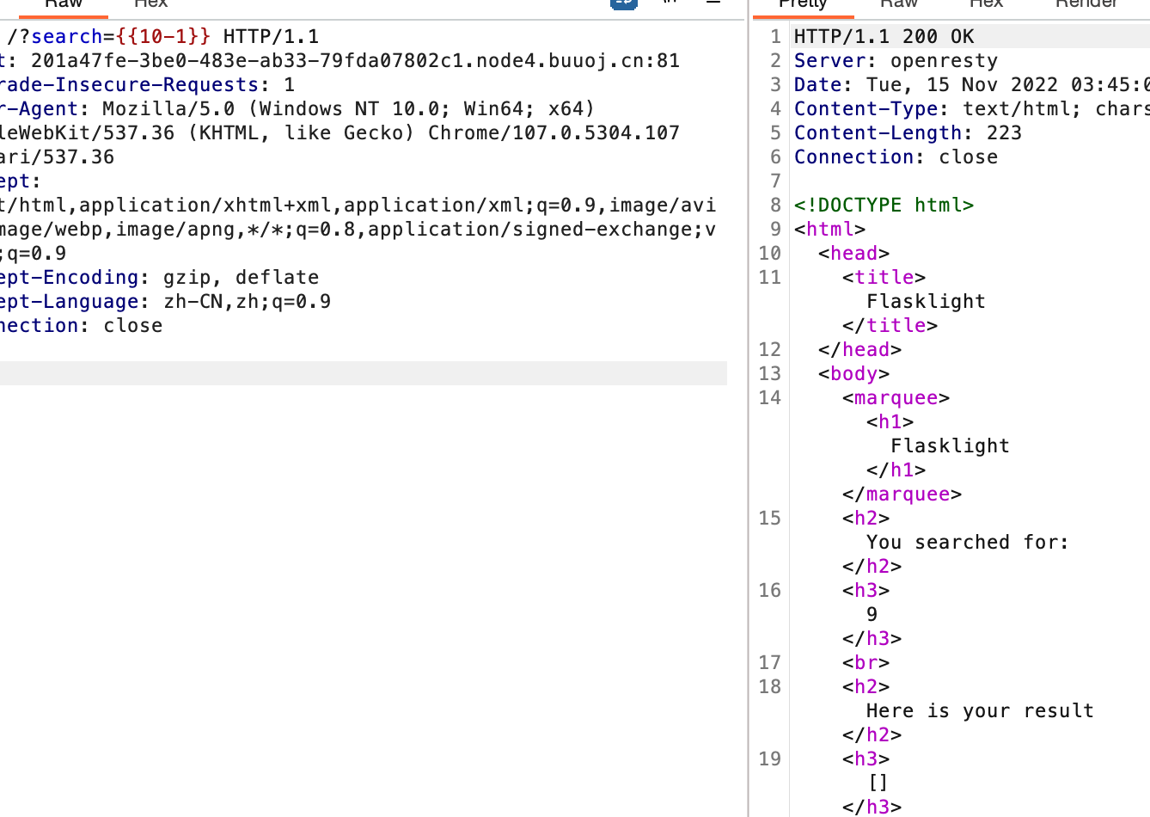The height and width of the screenshot is (817, 1150).
Task: Click the '<h1>' opening tag
Action: pos(890,421)
